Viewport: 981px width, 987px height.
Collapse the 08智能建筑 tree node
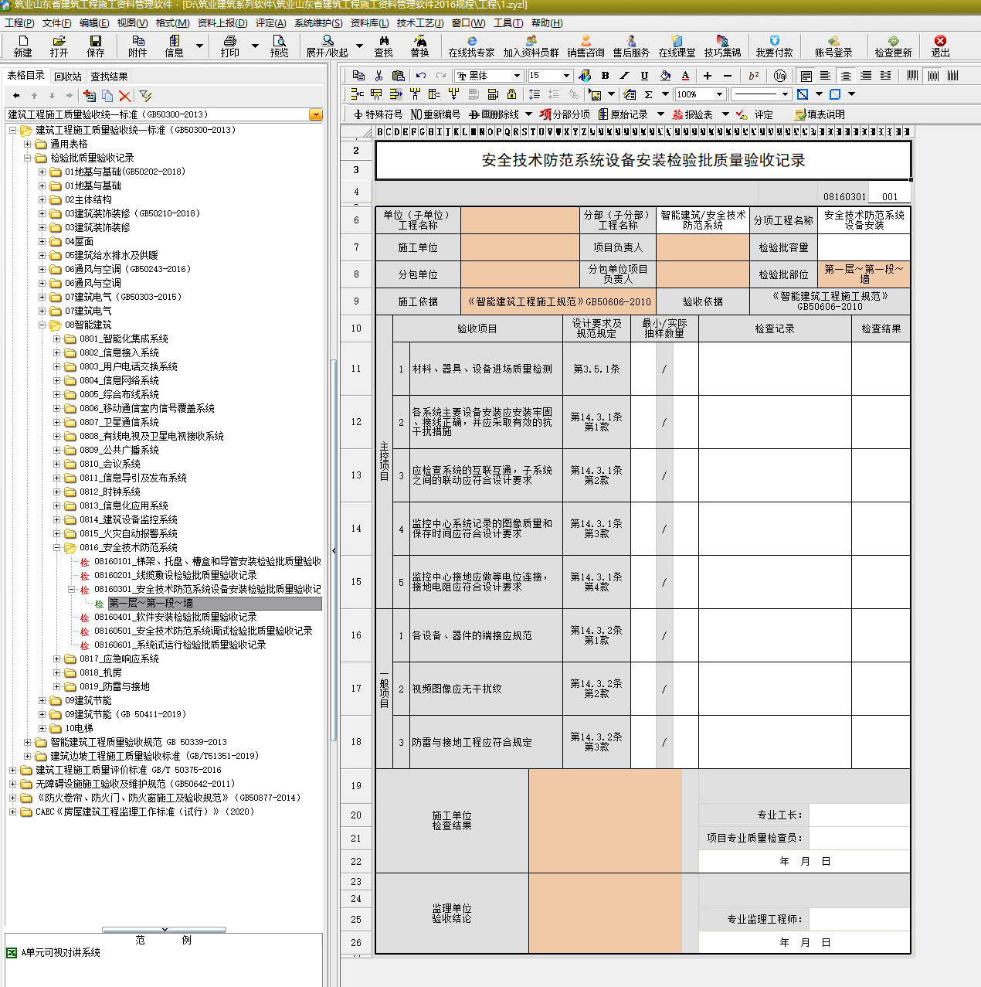(x=42, y=325)
